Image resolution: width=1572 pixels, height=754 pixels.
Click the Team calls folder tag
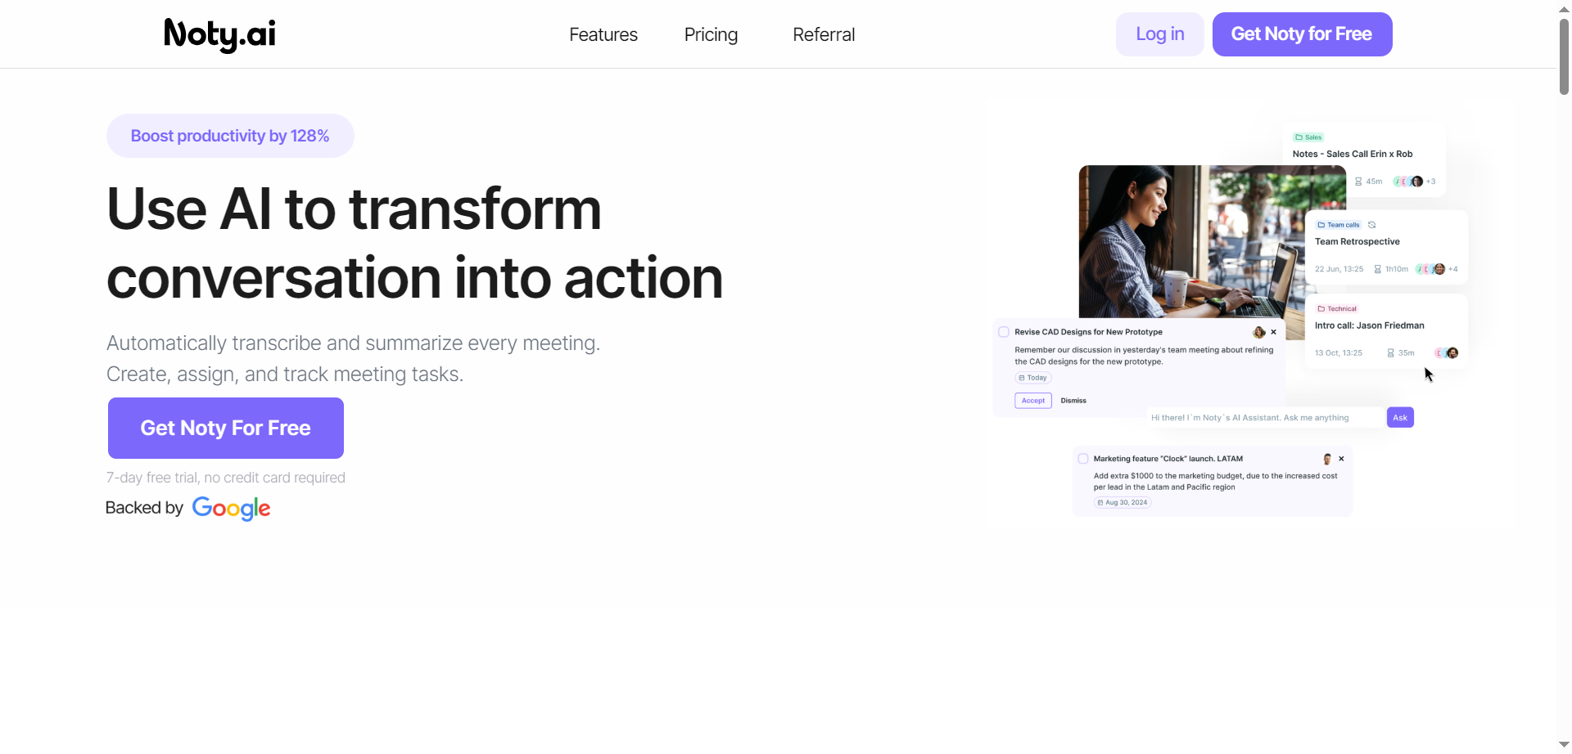(x=1339, y=225)
